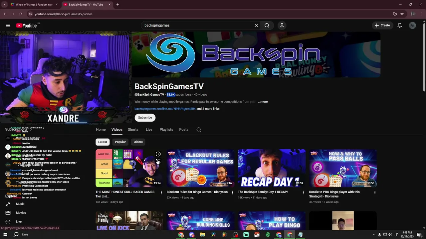
Task: Open the channel Live tab
Action: (149, 130)
